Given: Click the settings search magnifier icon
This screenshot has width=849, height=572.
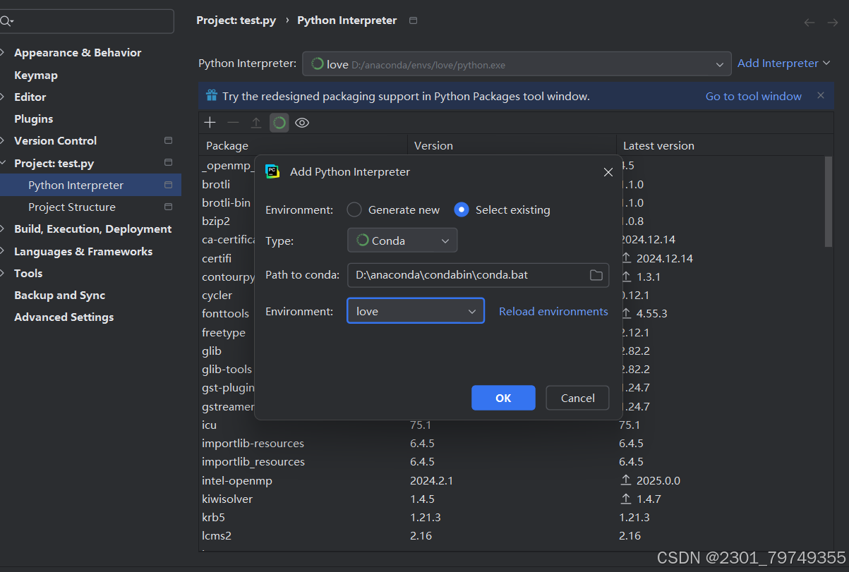Looking at the screenshot, I should (x=6, y=21).
